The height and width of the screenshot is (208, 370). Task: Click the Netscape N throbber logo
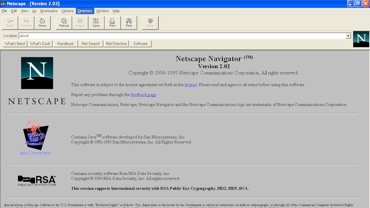(361, 39)
